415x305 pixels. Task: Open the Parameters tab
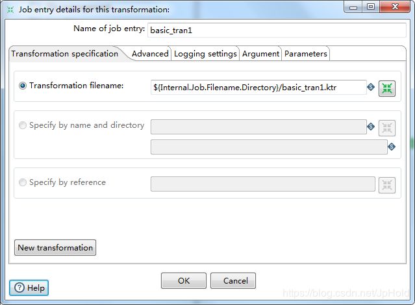[x=306, y=54]
